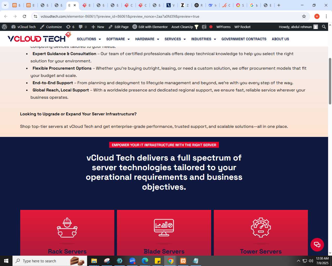The height and width of the screenshot is (266, 332).
Task: Click the red 'EMPOWER YOUR IT INFRASTRUCTURE' badge
Action: (164, 145)
